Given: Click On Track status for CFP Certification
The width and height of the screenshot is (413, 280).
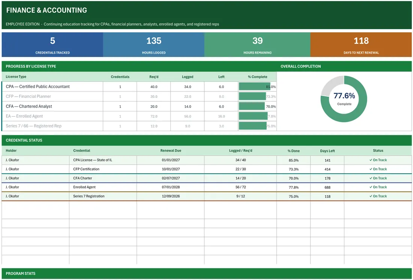Looking at the screenshot, I should tap(378, 169).
